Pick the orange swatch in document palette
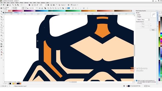Viewport: 162px width, 91px height. click(x=20, y=84)
